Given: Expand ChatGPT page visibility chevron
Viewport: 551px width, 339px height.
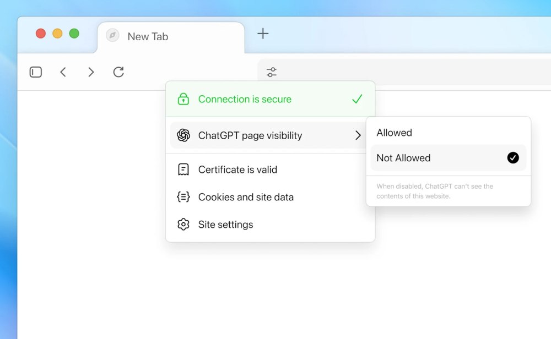Looking at the screenshot, I should click(358, 135).
